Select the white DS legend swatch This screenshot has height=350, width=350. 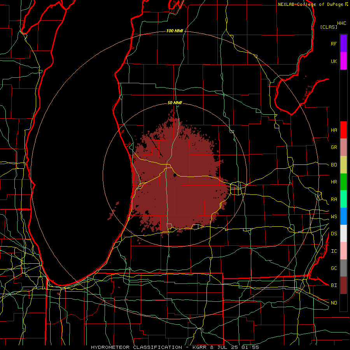(x=343, y=233)
